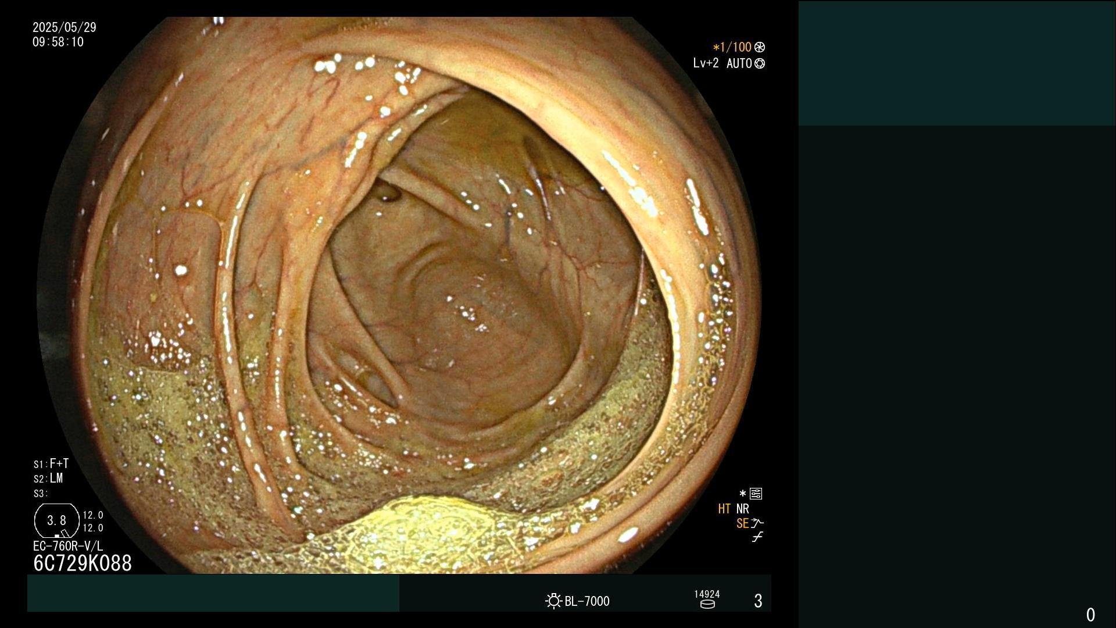Click the shutter speed wheel icon
This screenshot has width=1116, height=628.
[760, 47]
